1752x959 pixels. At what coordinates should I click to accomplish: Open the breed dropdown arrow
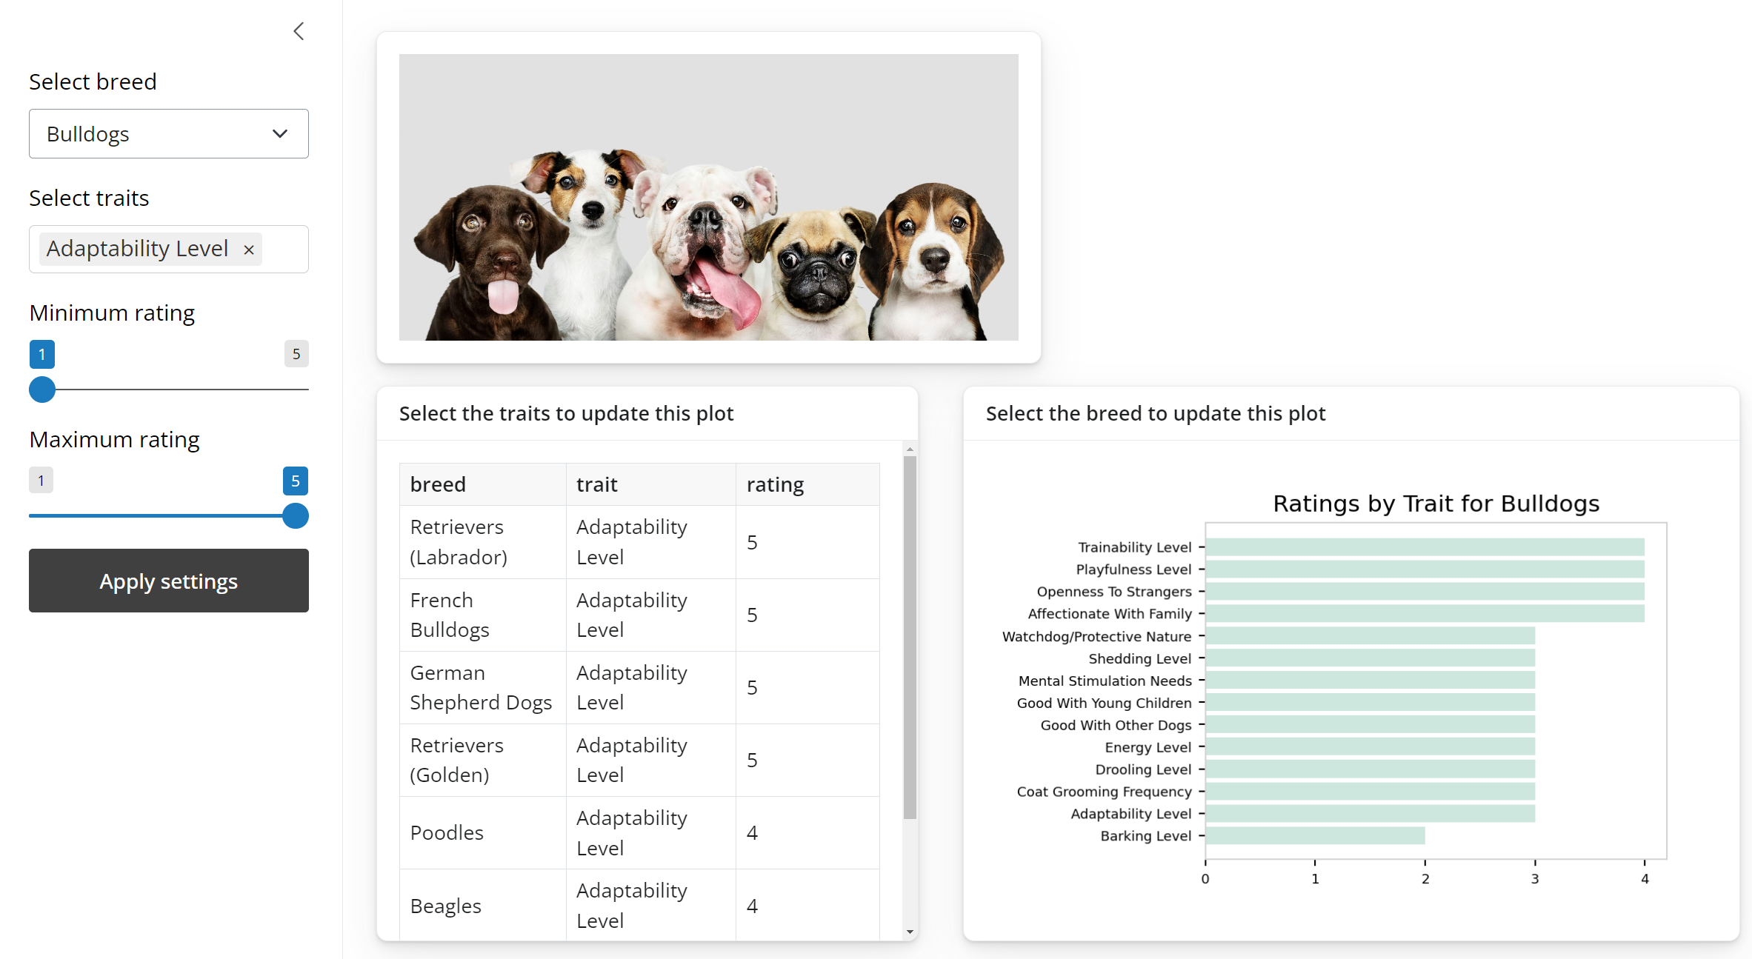(x=279, y=134)
